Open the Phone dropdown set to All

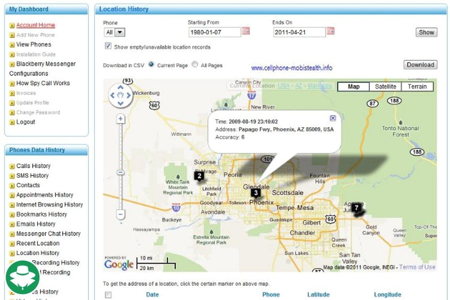[x=114, y=32]
